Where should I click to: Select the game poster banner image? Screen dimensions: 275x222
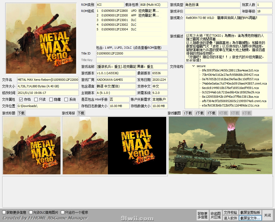pyautogui.click(x=114, y=146)
